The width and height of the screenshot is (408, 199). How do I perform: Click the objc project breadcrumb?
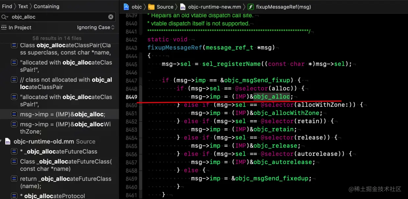click(x=137, y=7)
